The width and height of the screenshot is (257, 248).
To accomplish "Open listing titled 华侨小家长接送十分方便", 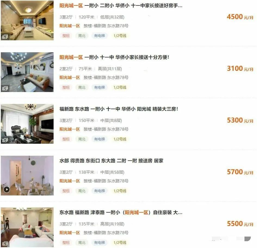I will point(114,57).
